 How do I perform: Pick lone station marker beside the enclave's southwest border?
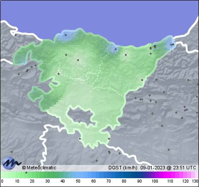coord(80,138)
